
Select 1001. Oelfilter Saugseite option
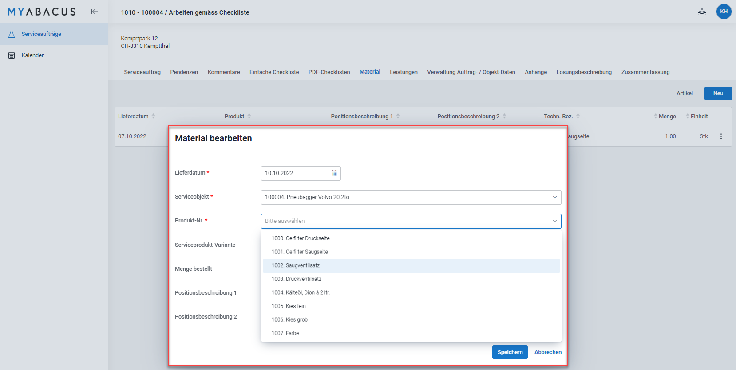click(411, 252)
